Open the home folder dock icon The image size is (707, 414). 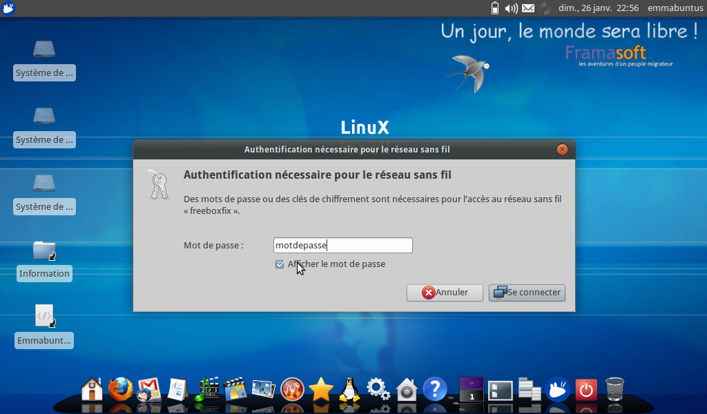92,390
